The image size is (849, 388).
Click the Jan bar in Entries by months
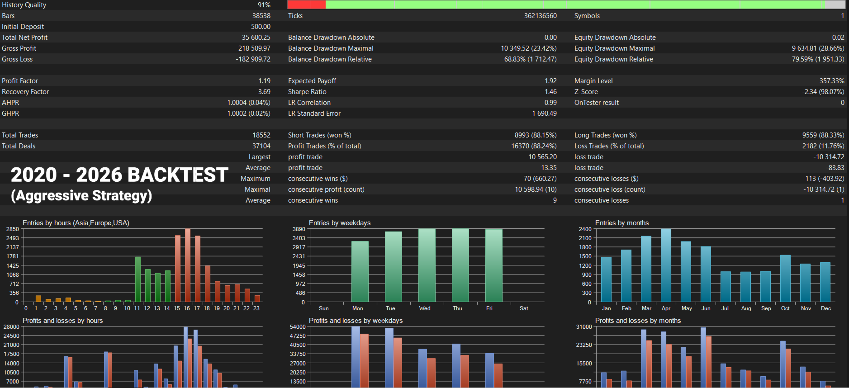pyautogui.click(x=606, y=279)
